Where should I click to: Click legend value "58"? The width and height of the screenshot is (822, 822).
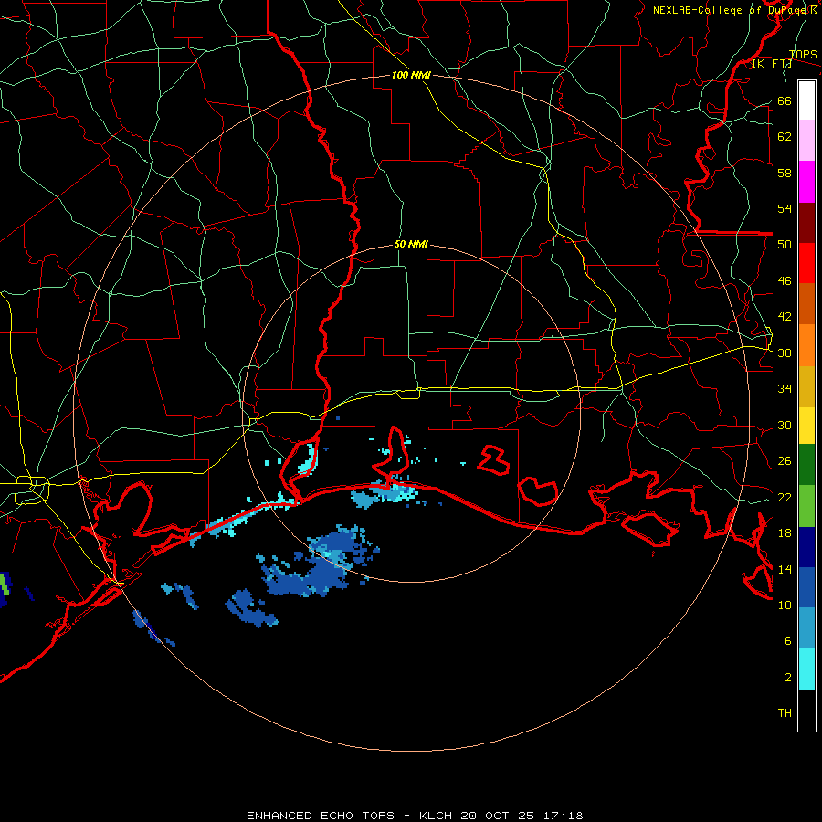tap(785, 173)
